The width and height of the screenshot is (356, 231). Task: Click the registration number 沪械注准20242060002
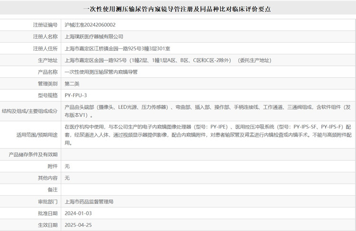pos(90,25)
